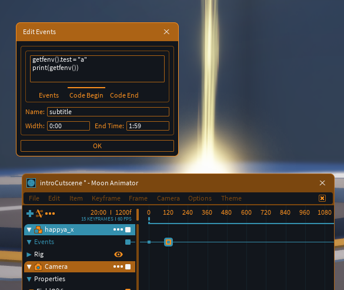Viewport: 344px width, 290px height.
Task: Open the Keyframe menu
Action: click(106, 198)
